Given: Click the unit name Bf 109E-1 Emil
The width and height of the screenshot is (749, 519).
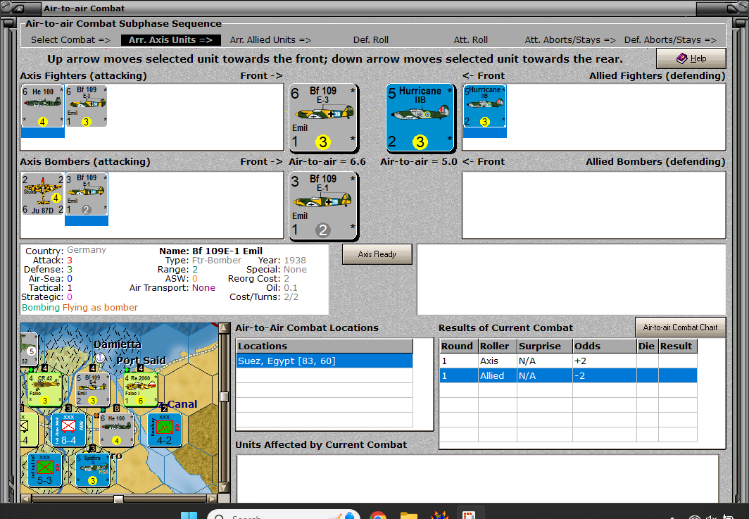Looking at the screenshot, I should 227,251.
